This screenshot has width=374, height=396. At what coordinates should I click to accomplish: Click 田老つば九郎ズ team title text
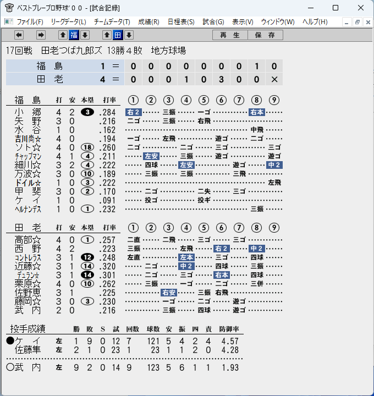[x=71, y=51]
